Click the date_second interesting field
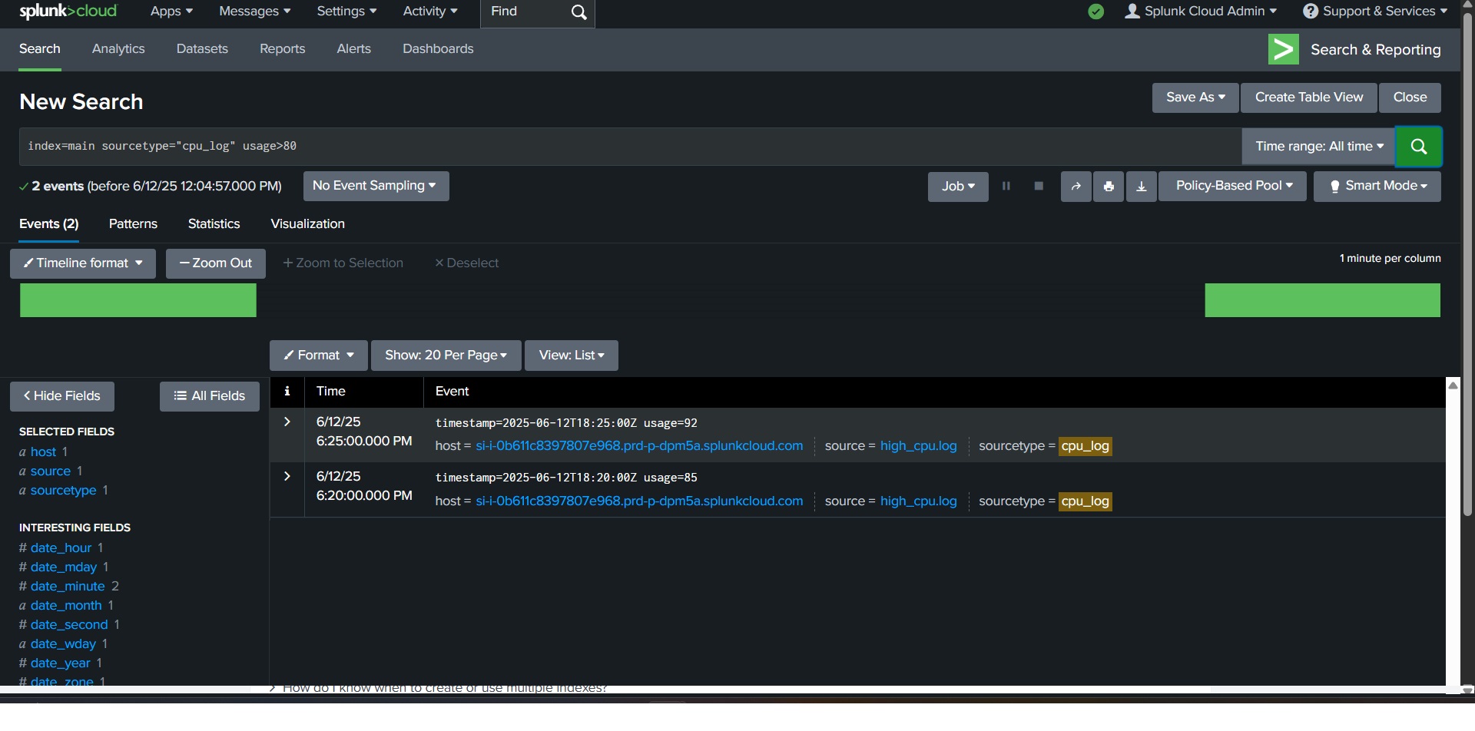The width and height of the screenshot is (1475, 731). pyautogui.click(x=69, y=625)
